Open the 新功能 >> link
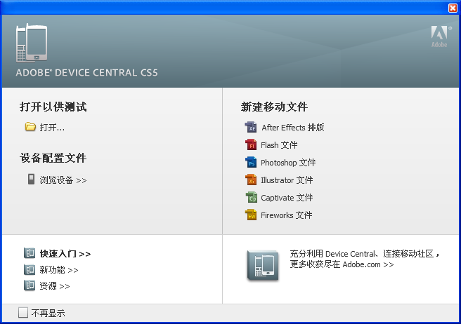The image size is (461, 324). [x=59, y=270]
